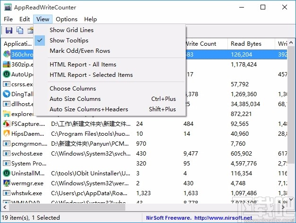Select HTML Report - Selected Items
Viewport: 296px width, 223px height.
tap(110, 74)
